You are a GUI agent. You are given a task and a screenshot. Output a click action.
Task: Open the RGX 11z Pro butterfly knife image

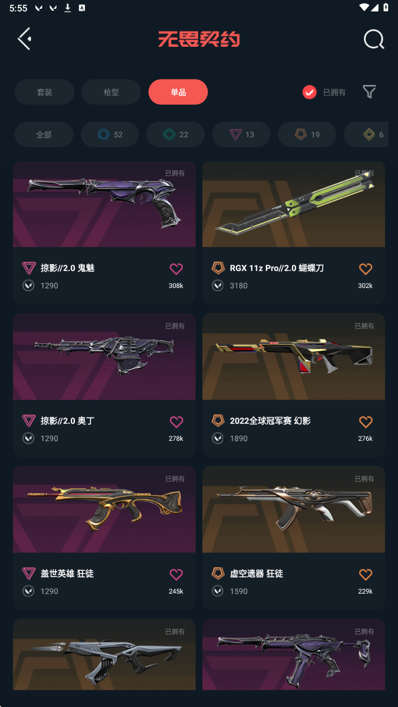pyautogui.click(x=293, y=204)
